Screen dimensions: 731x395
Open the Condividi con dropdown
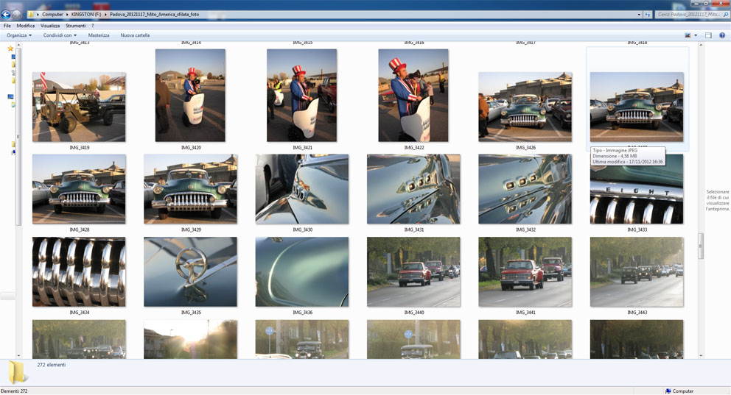coord(60,35)
